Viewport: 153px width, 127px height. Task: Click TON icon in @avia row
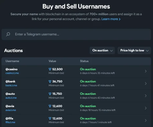[50, 106]
